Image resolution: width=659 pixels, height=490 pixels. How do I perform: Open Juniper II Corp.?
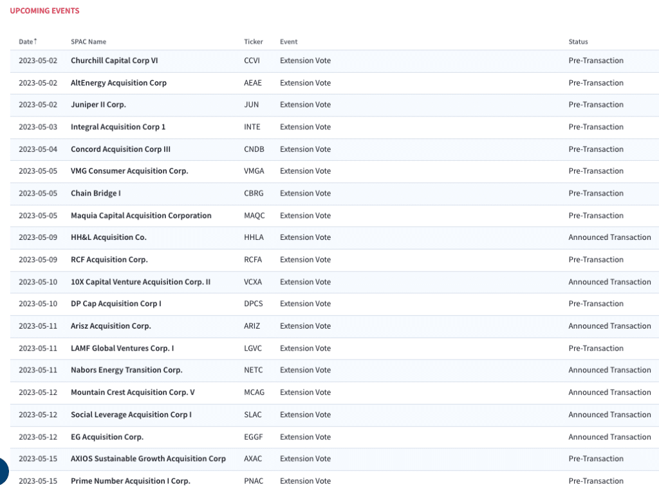pyautogui.click(x=98, y=105)
